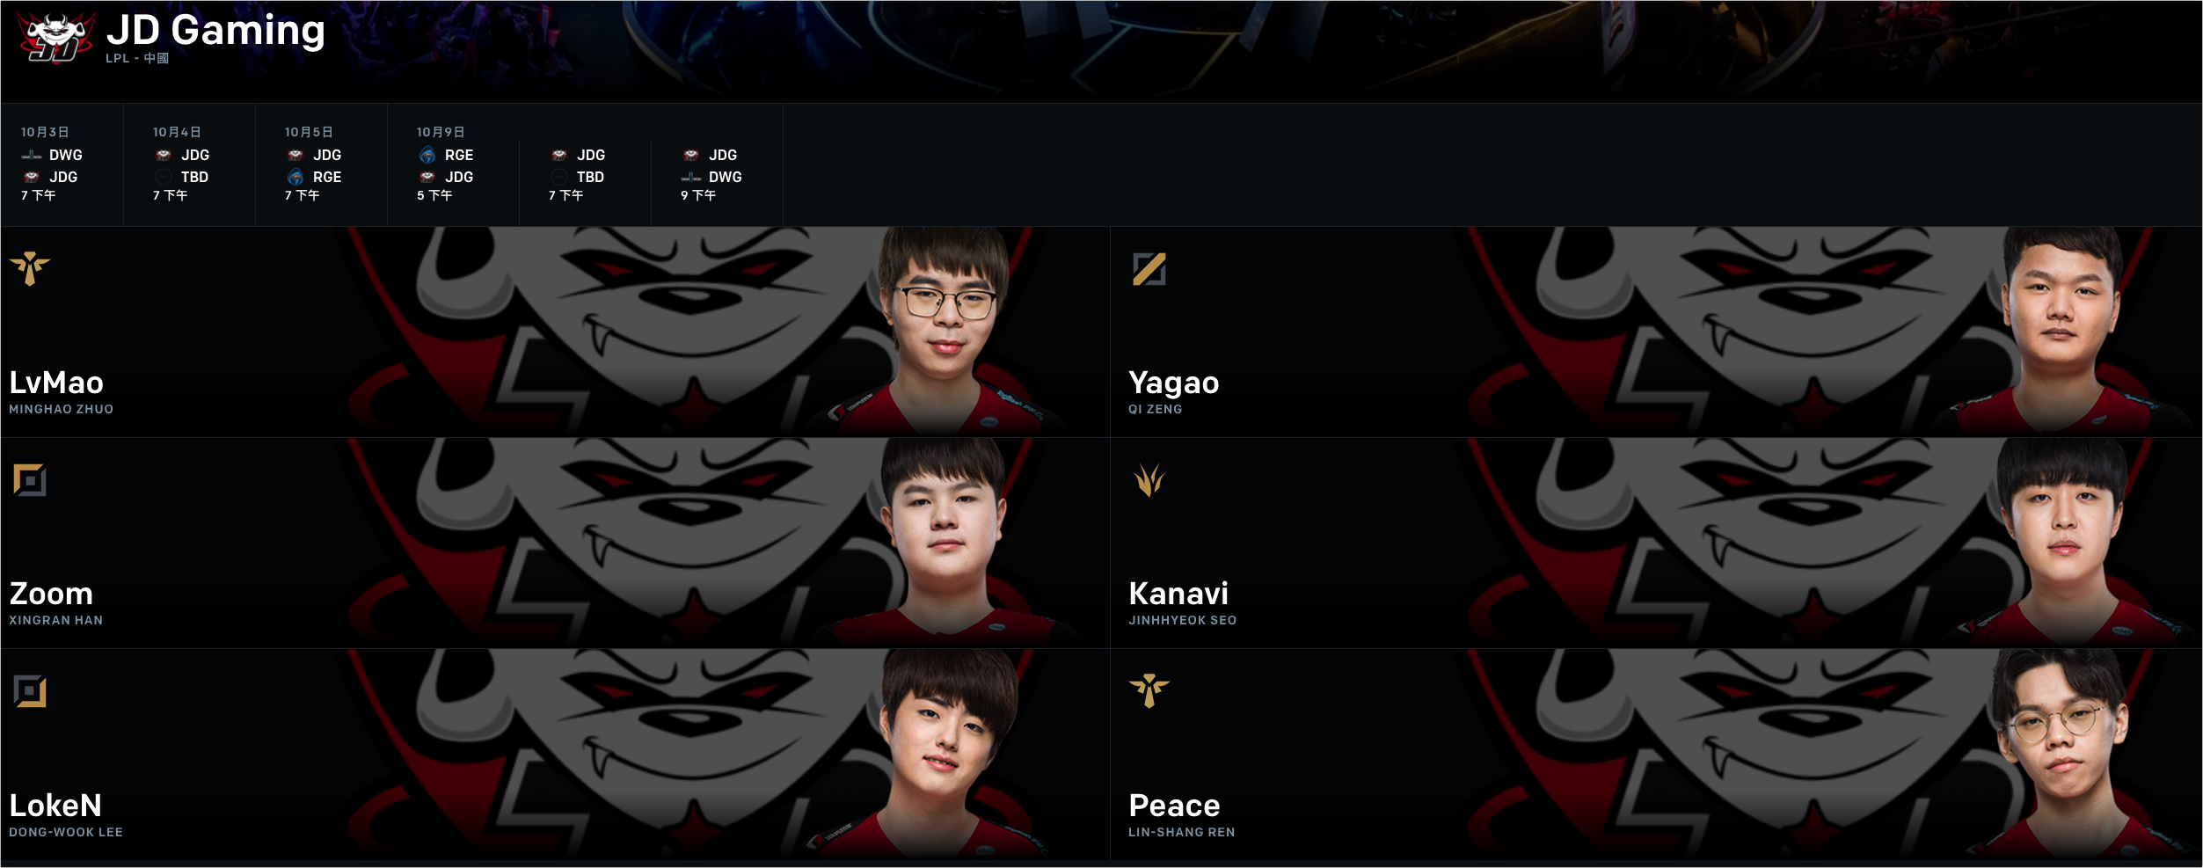Click Peace's support role icon

1149,691
